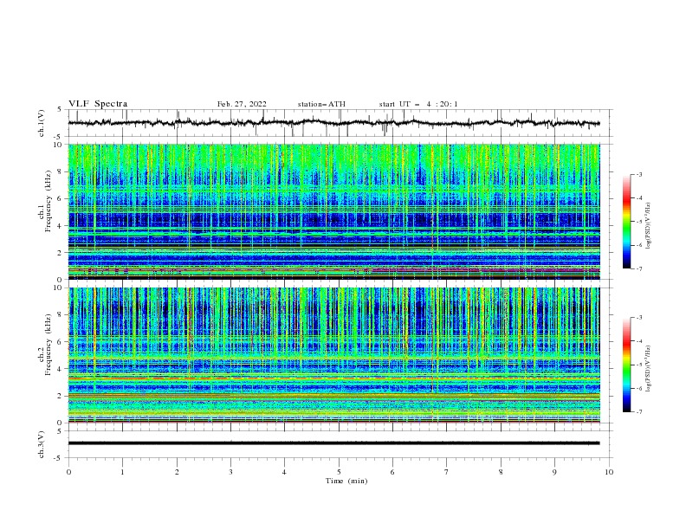
Task: Click the time axis tick label '0'
Action: (68, 472)
